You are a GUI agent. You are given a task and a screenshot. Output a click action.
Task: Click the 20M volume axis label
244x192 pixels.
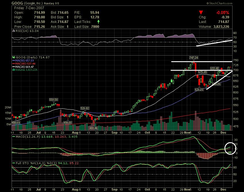coord(8,107)
